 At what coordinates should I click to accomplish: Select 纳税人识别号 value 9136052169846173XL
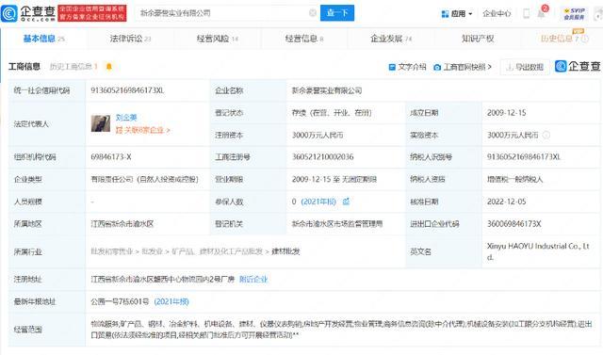[x=524, y=157]
